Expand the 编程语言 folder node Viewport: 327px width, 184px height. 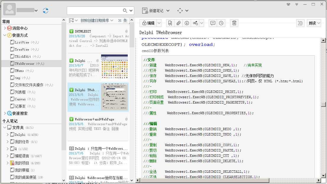coord(8,156)
